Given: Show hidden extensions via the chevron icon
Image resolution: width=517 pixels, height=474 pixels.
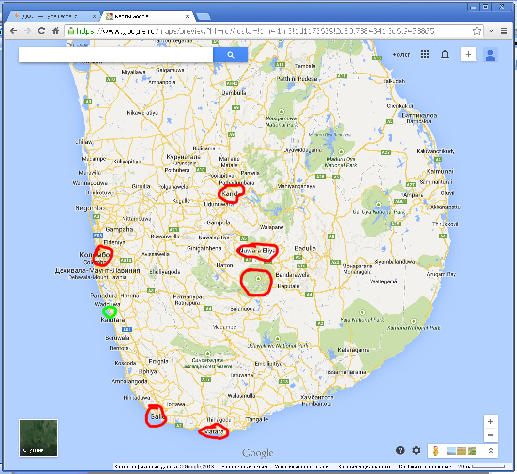Looking at the screenshot, I should 491,31.
